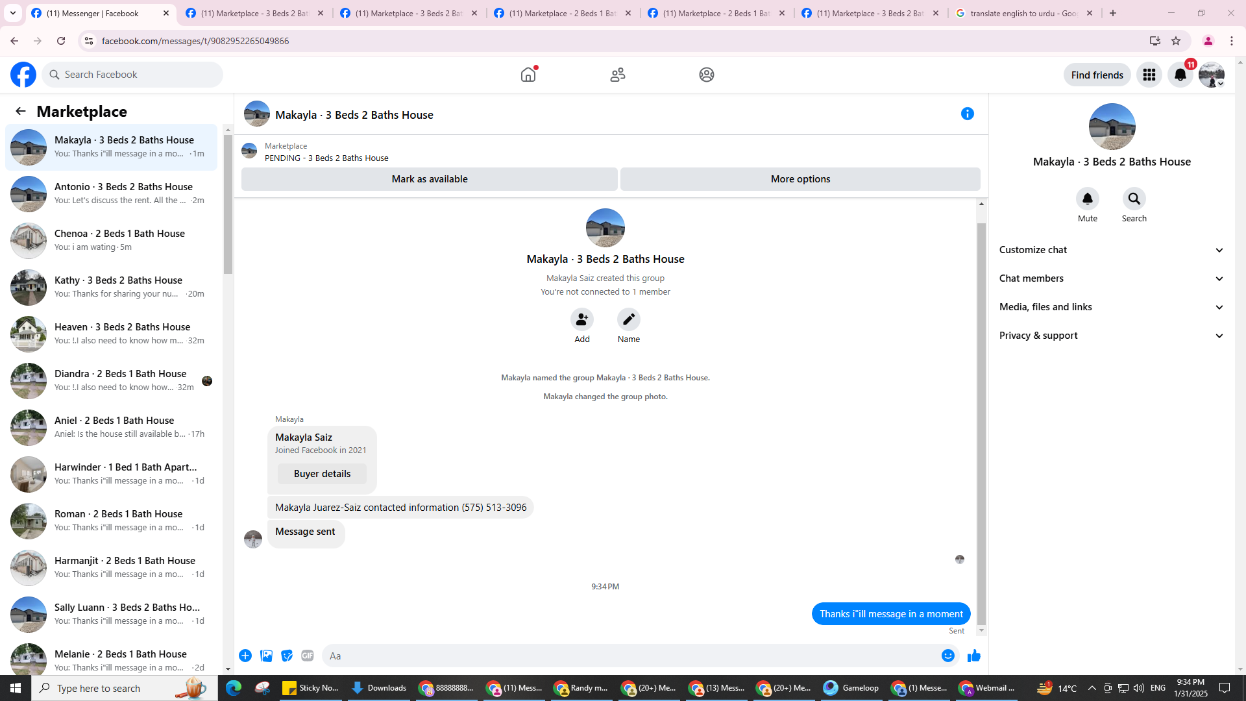Open the notifications bell
The image size is (1246, 701).
click(1180, 75)
